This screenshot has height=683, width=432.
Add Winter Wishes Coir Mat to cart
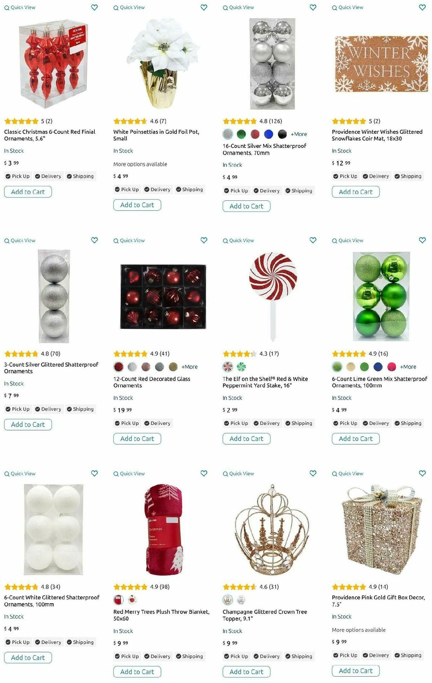click(356, 192)
